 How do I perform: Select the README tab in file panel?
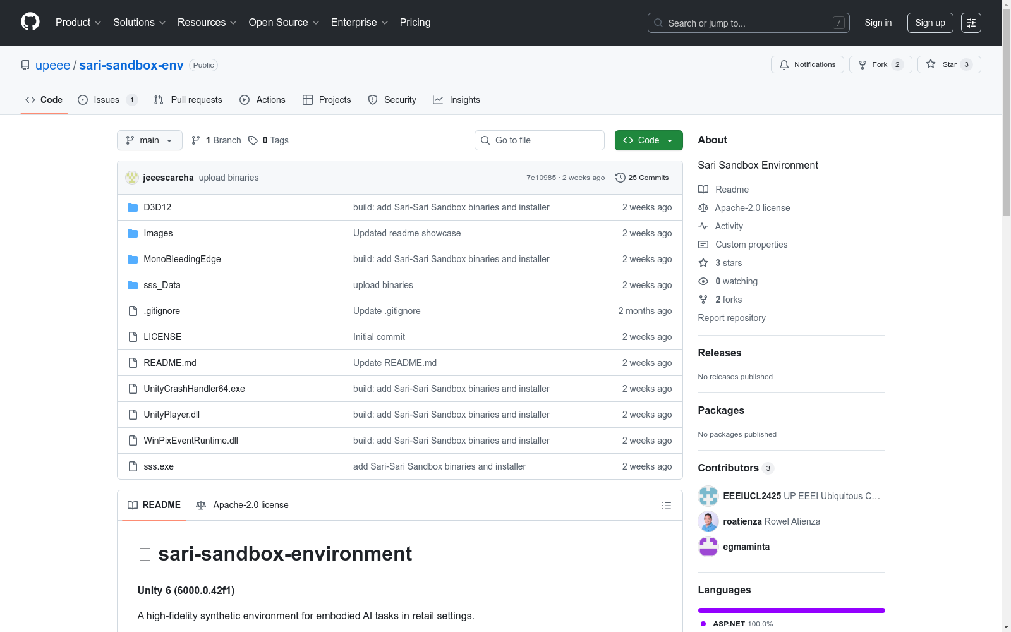click(x=154, y=505)
